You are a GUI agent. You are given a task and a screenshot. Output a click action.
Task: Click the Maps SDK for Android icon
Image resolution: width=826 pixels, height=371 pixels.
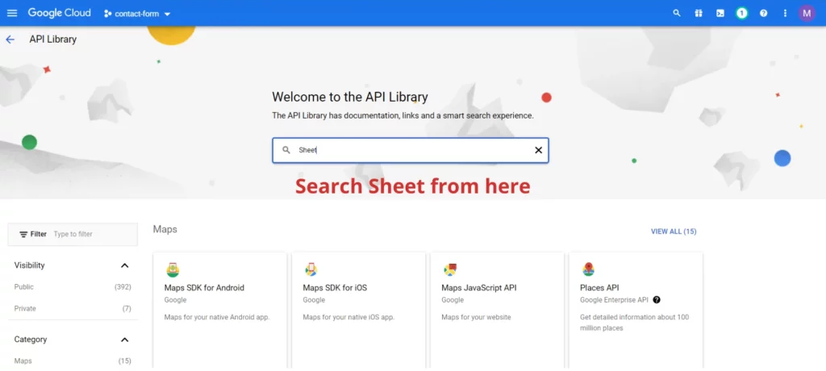pyautogui.click(x=173, y=270)
